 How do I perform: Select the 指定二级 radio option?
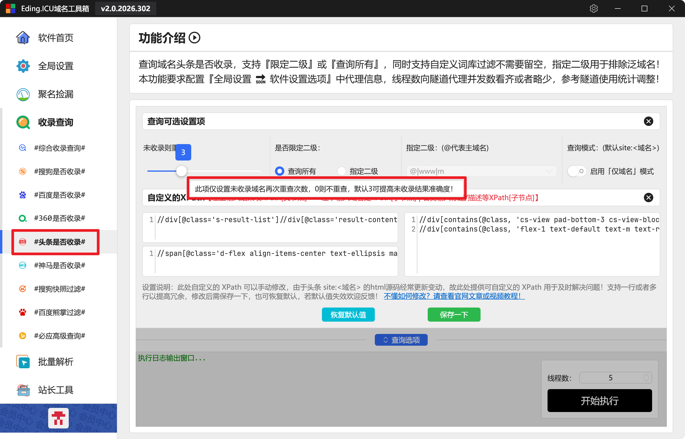pos(342,171)
